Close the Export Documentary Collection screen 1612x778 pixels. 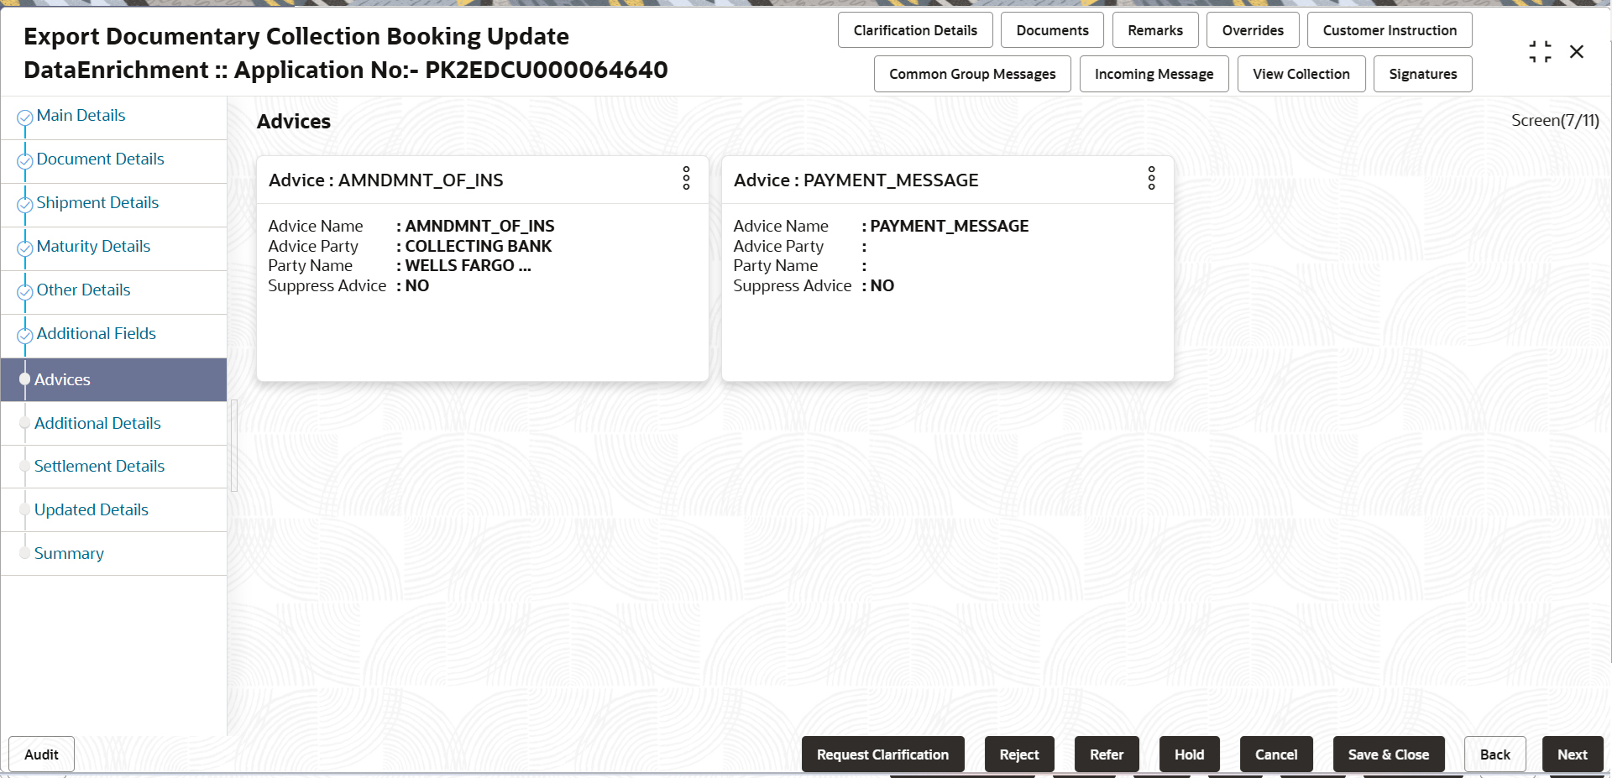point(1577,52)
